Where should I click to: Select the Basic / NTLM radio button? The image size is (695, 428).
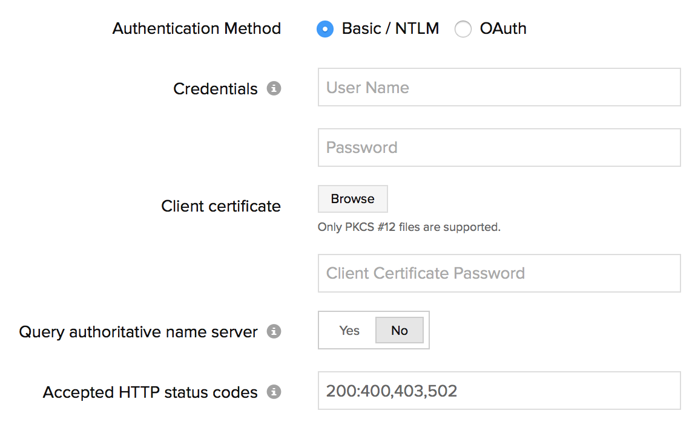point(325,29)
